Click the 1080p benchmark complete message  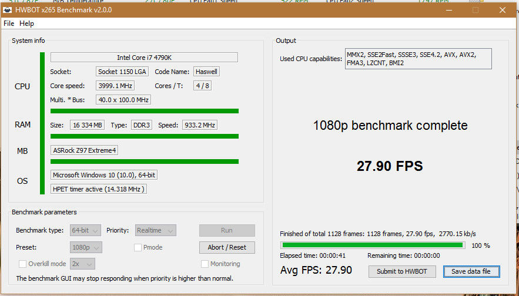[x=390, y=126]
